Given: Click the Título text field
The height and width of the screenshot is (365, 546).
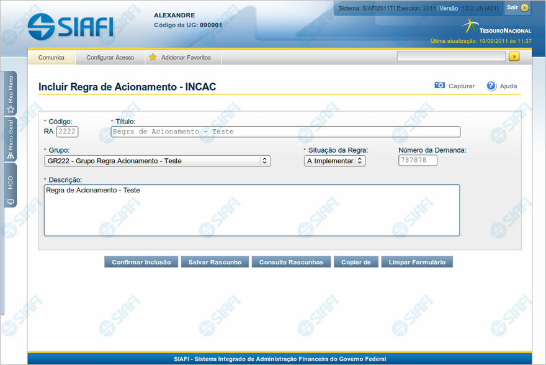Looking at the screenshot, I should pyautogui.click(x=285, y=132).
